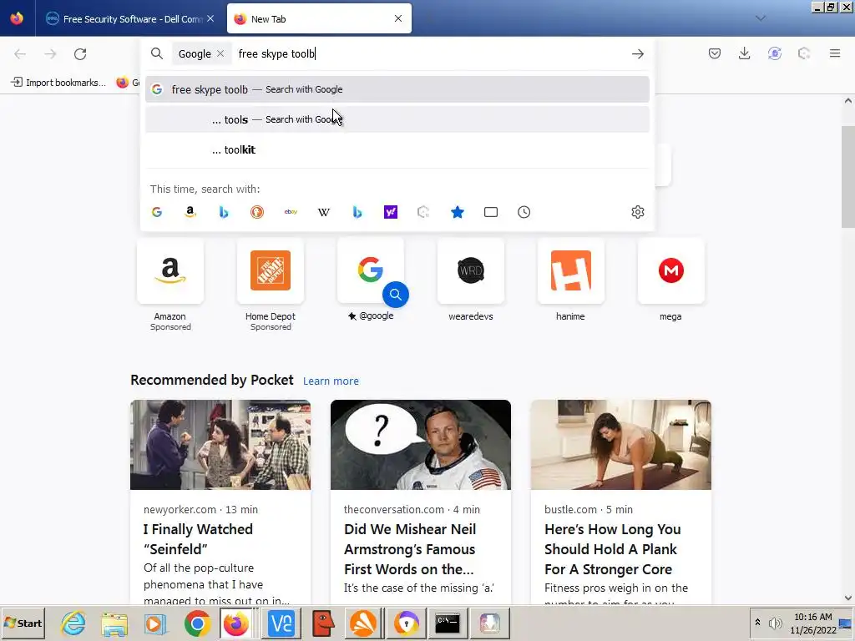The image size is (855, 641).
Task: Pick the DuckDuckGo search engine icon
Action: (x=257, y=212)
